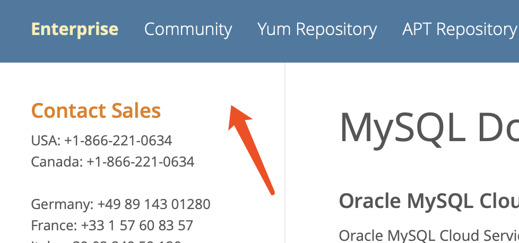
Task: Go to the APT Repository tab
Action: pyautogui.click(x=459, y=29)
